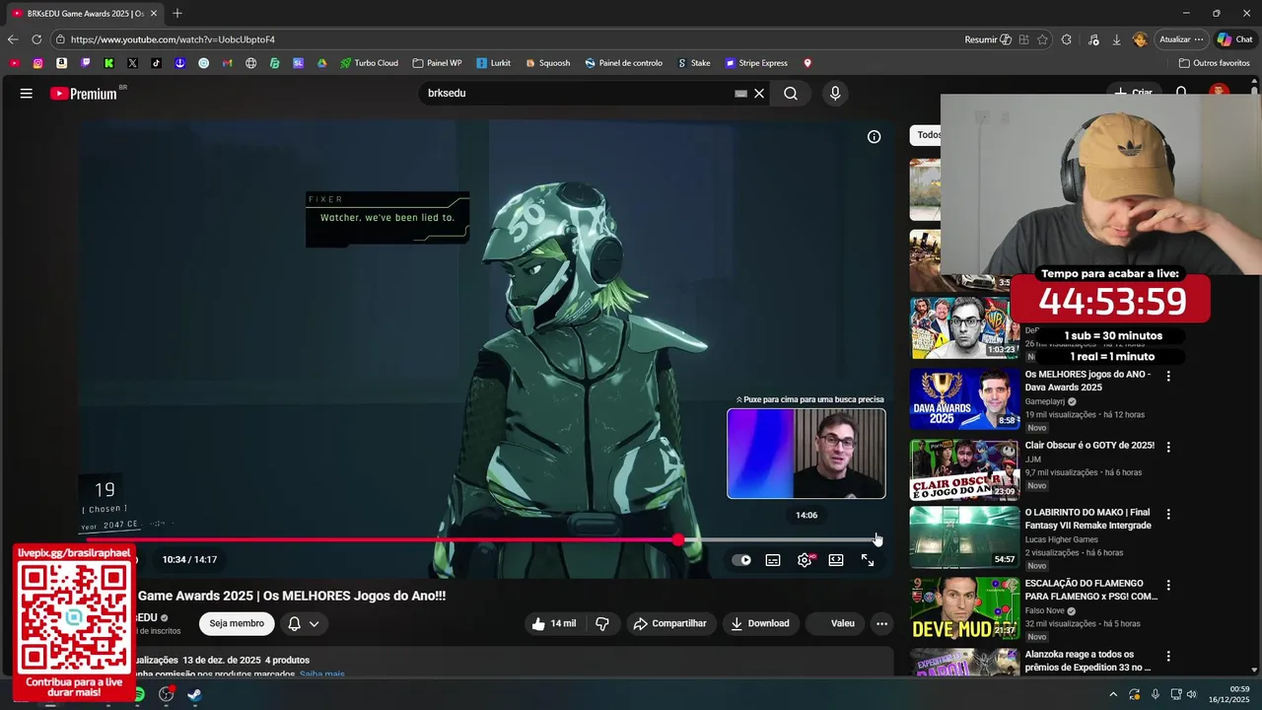Open Twitch bookmark icon

click(x=85, y=63)
